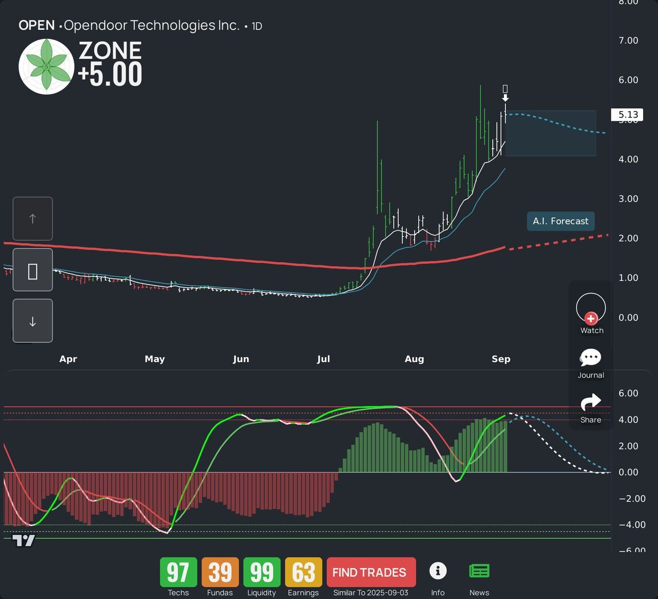Open the Liquidity score 99 badge
The image size is (658, 599).
pos(262,572)
